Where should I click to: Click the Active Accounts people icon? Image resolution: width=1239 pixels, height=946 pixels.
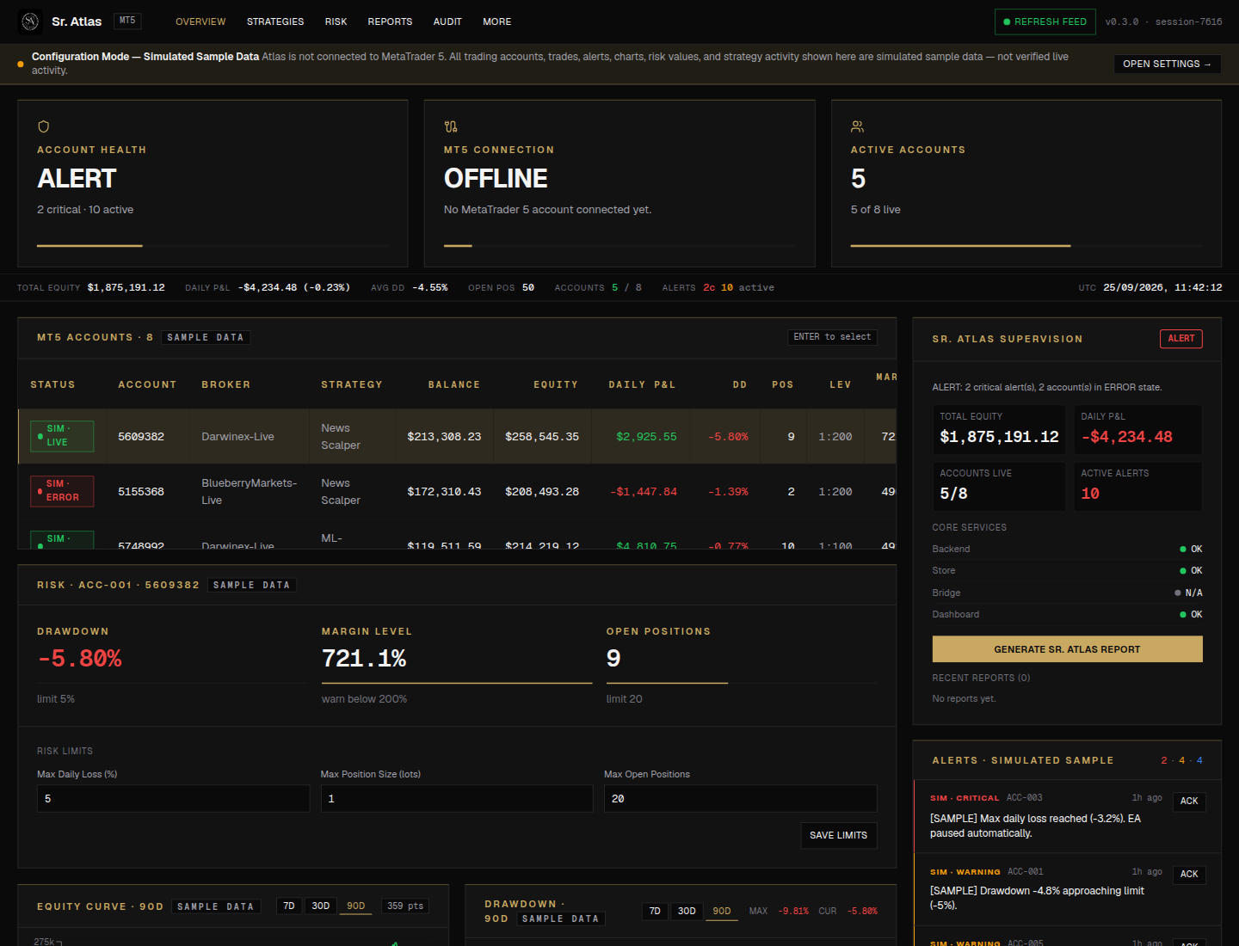[857, 126]
